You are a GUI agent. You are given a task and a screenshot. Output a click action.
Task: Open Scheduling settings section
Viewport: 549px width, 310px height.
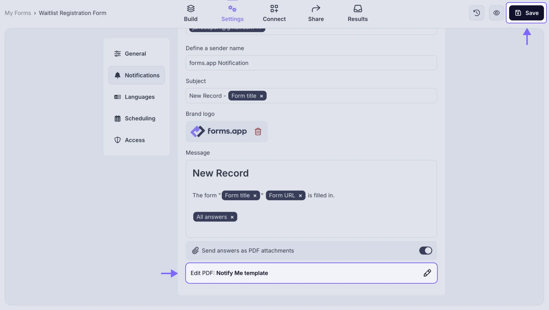(140, 118)
